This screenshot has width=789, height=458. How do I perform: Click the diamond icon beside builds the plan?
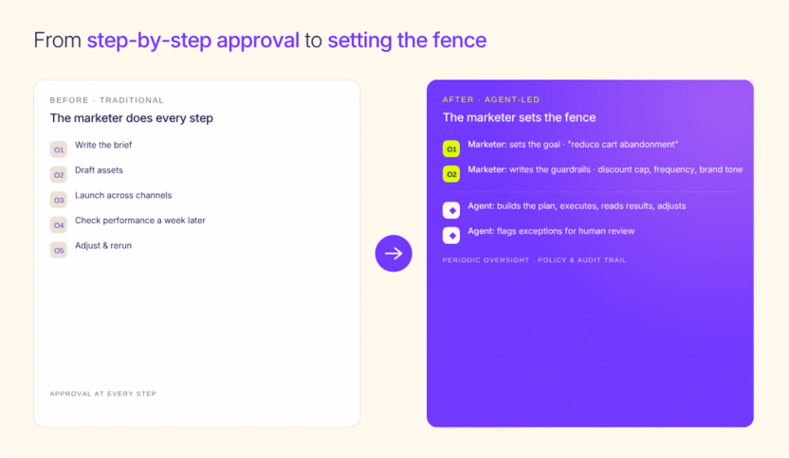click(x=451, y=210)
